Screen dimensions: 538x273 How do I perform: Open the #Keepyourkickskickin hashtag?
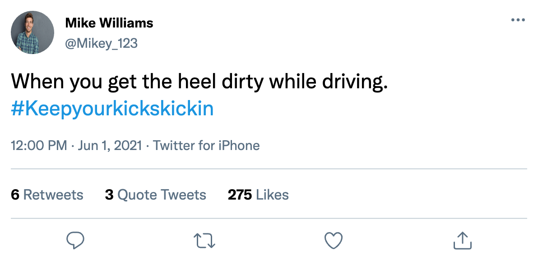tap(112, 109)
